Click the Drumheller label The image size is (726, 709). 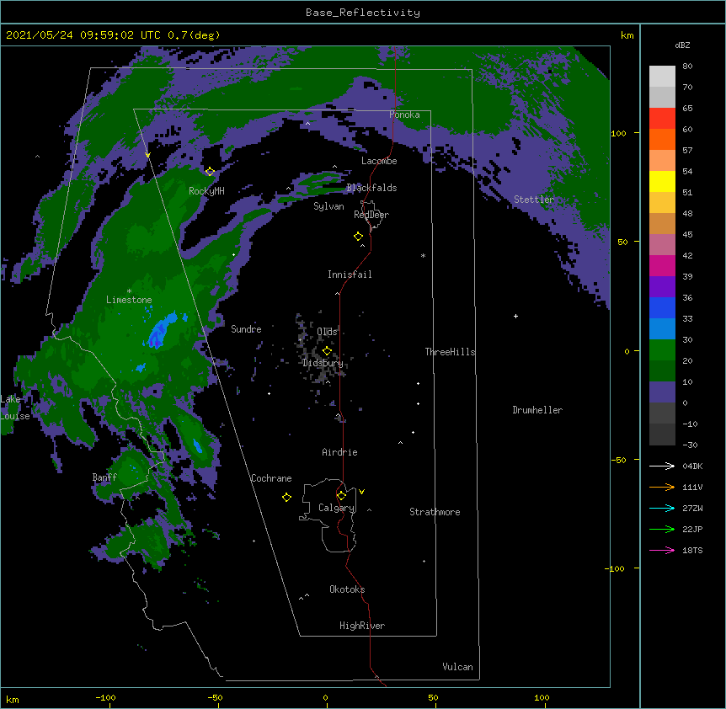537,410
